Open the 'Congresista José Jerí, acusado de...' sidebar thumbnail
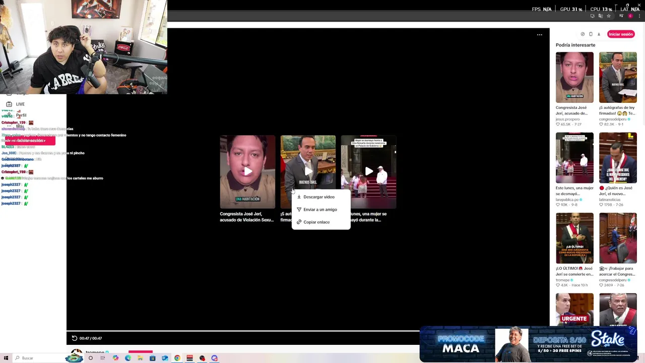 click(574, 77)
